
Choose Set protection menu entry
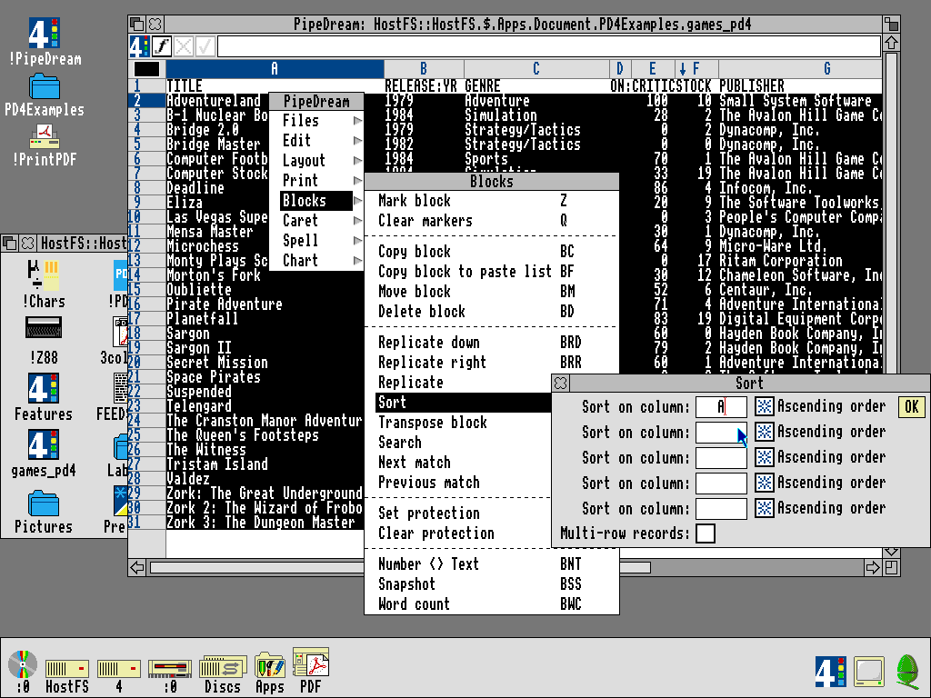459,514
